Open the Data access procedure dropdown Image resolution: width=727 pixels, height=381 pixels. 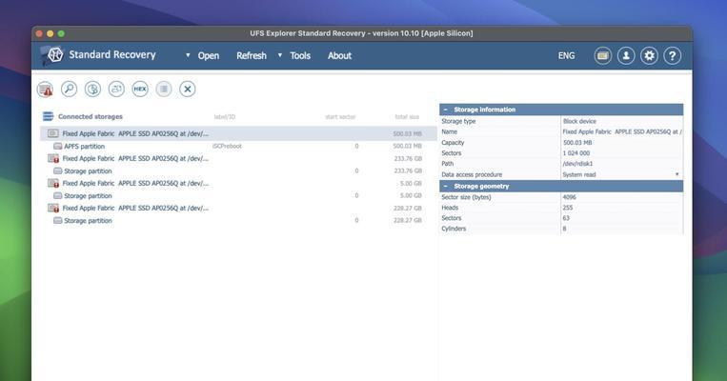677,174
